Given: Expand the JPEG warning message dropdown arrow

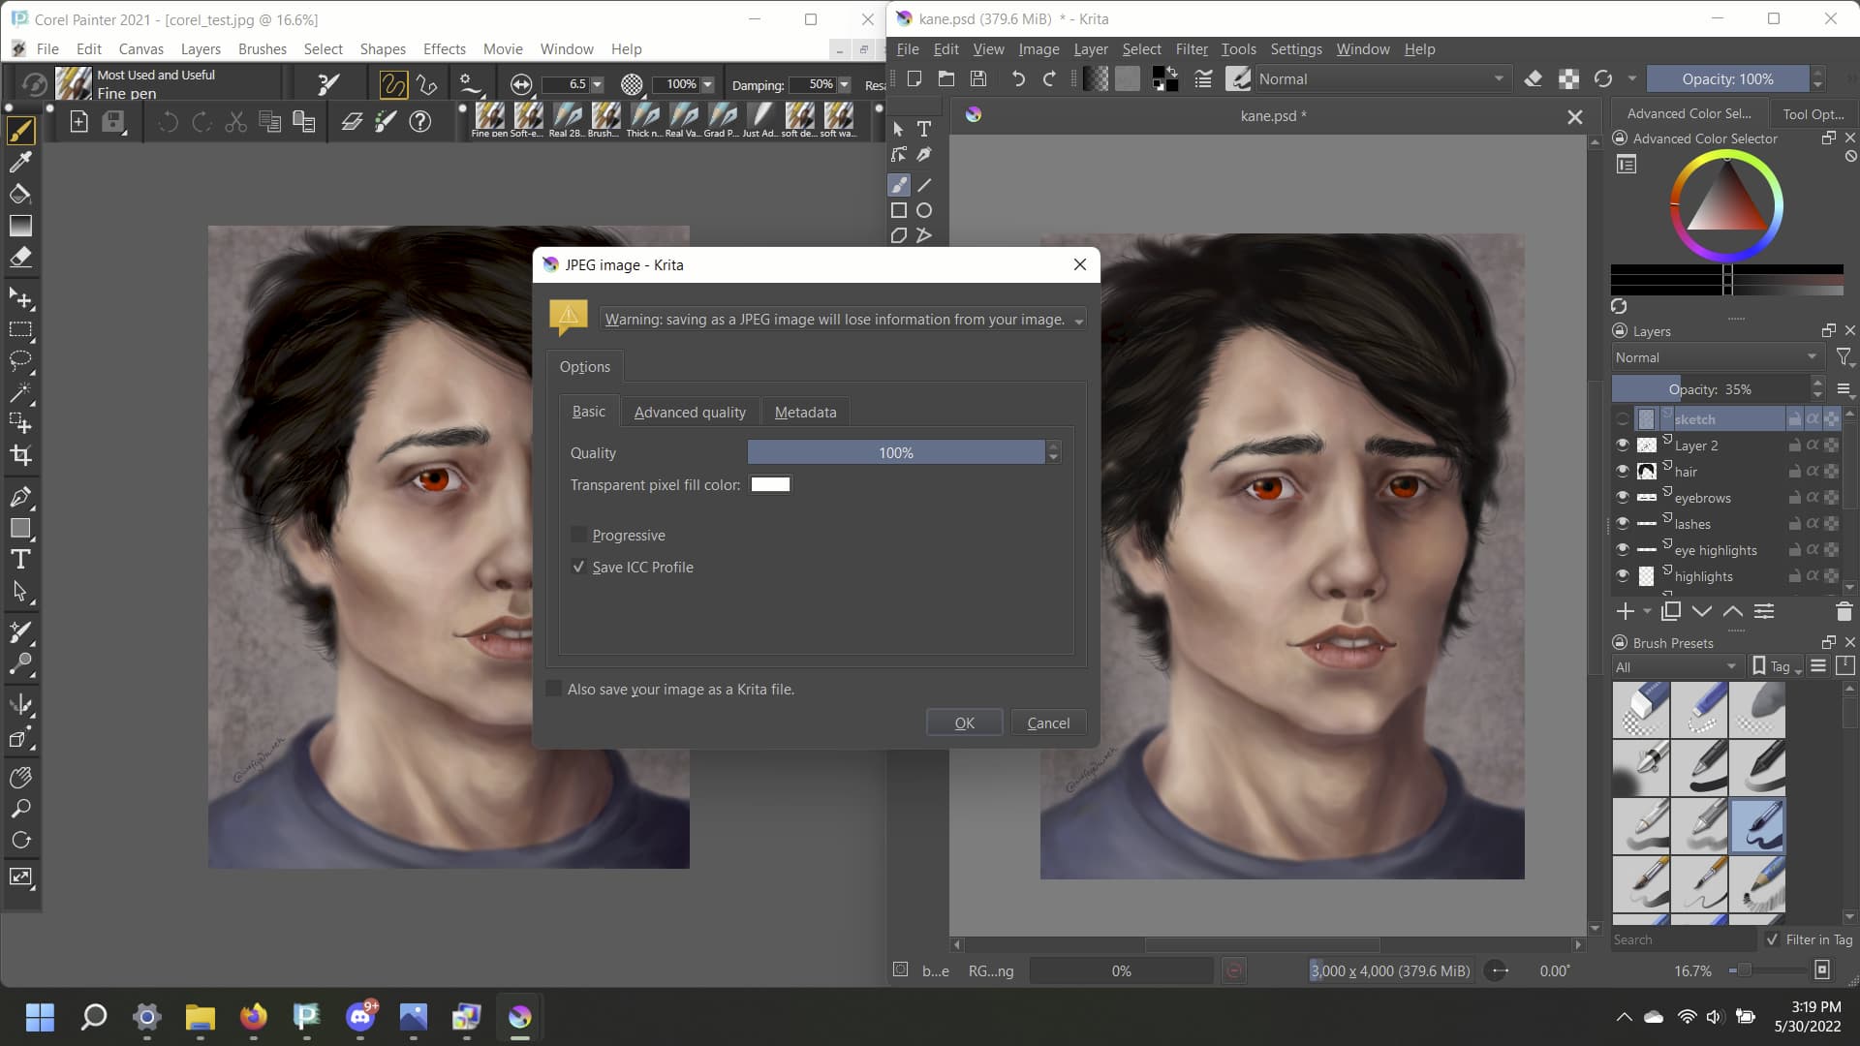Looking at the screenshot, I should click(1078, 321).
